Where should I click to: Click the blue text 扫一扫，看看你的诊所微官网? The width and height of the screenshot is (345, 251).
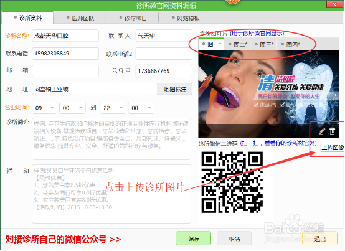[x=278, y=144]
